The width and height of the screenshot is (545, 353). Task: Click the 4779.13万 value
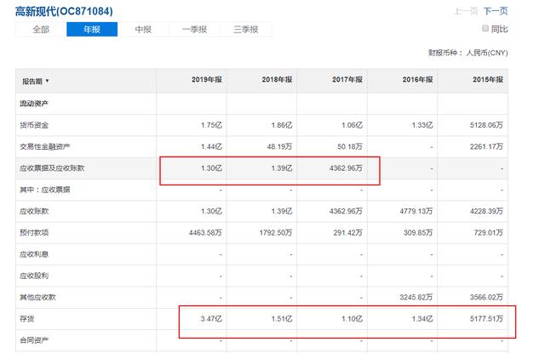click(x=416, y=211)
